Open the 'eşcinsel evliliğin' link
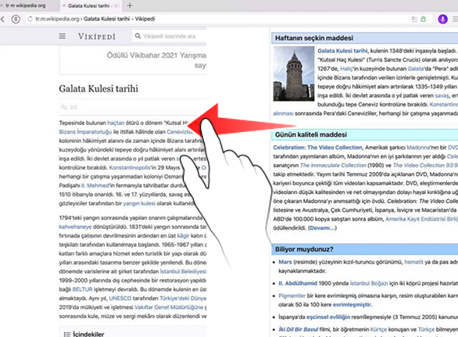Viewport: 458px width, 337px height. [x=328, y=317]
